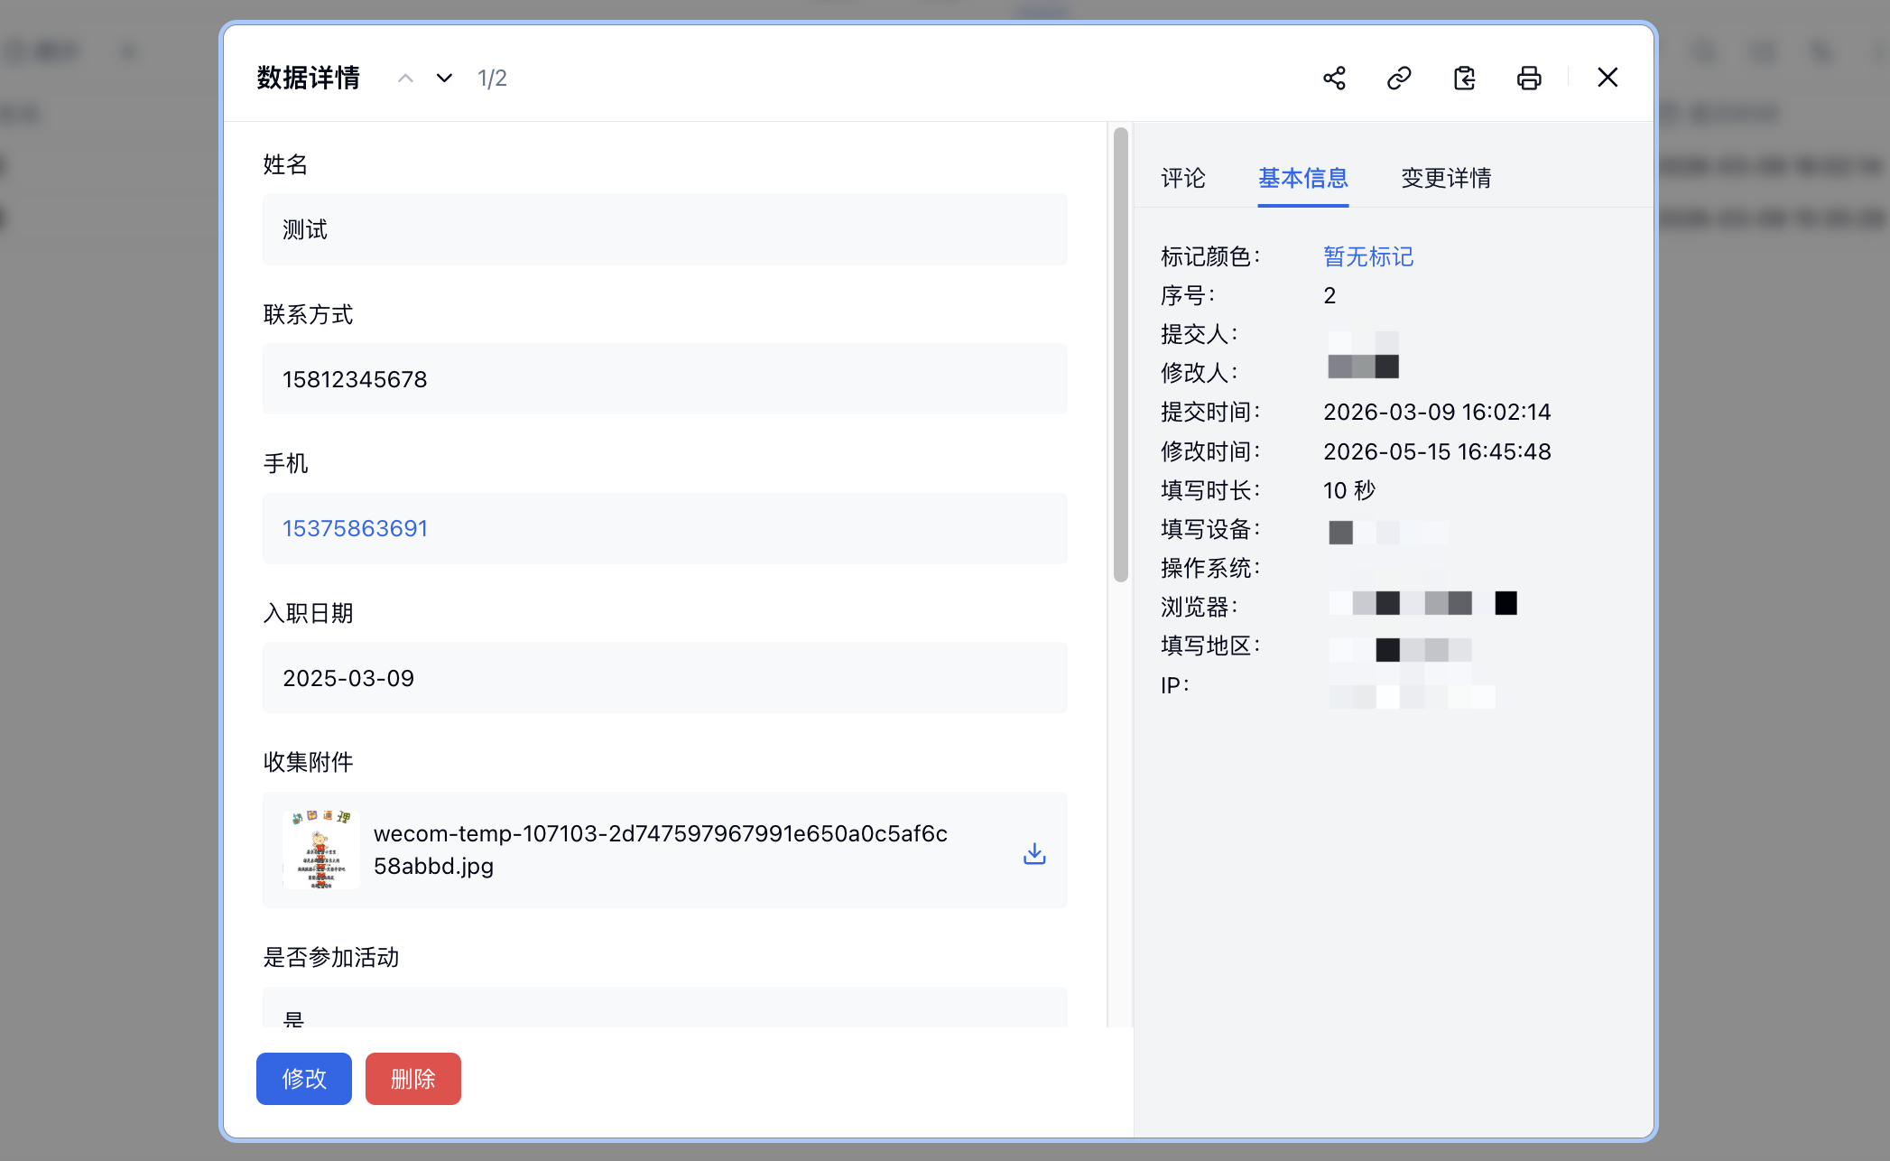Image resolution: width=1890 pixels, height=1161 pixels.
Task: Click the 序号 value 2
Action: [1329, 296]
